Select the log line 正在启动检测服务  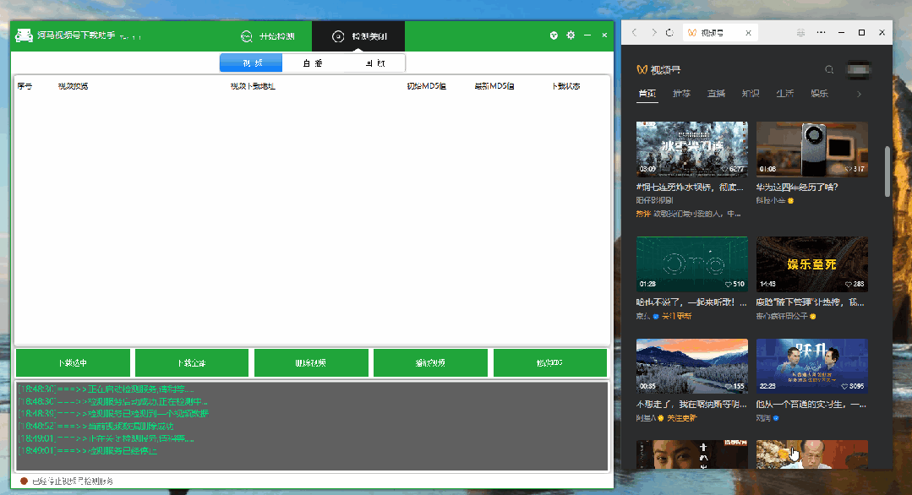[x=106, y=389]
